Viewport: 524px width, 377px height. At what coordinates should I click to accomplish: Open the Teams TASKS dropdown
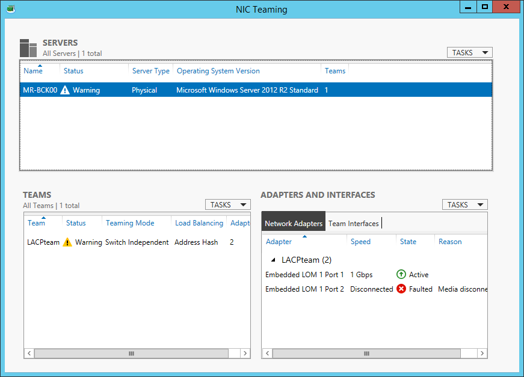[x=228, y=204]
